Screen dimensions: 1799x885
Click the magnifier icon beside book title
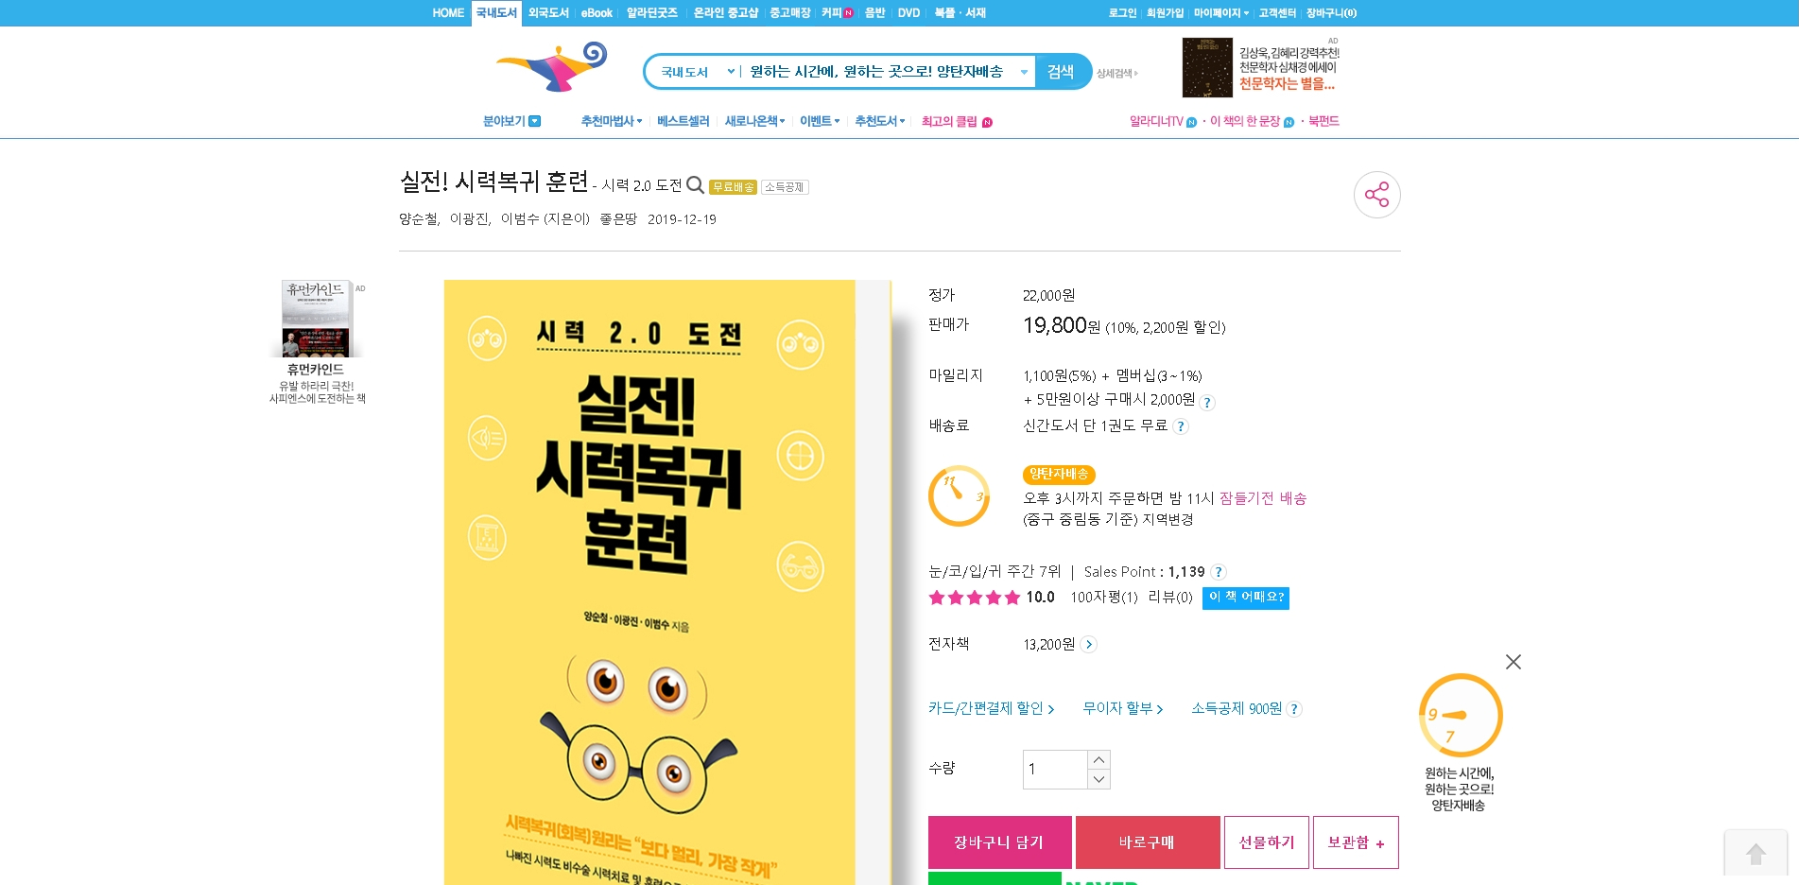tap(695, 184)
